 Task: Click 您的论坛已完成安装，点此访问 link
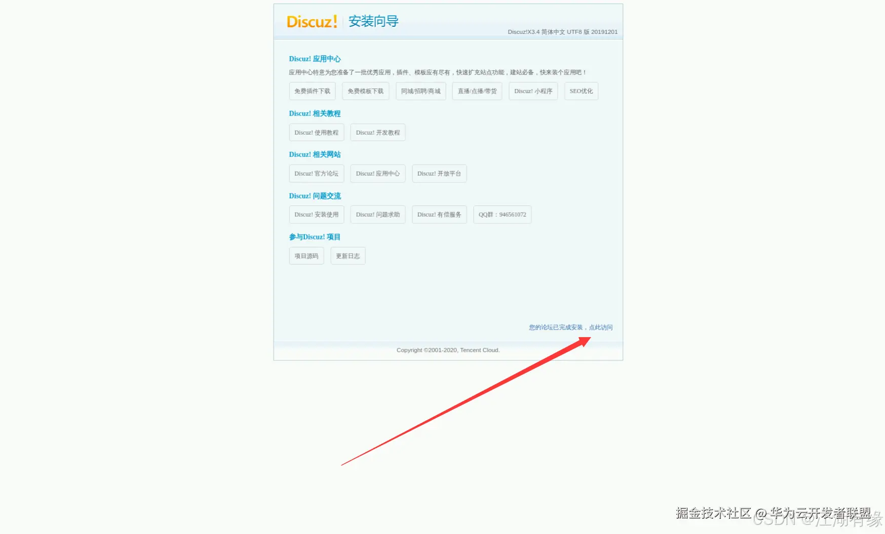click(570, 327)
